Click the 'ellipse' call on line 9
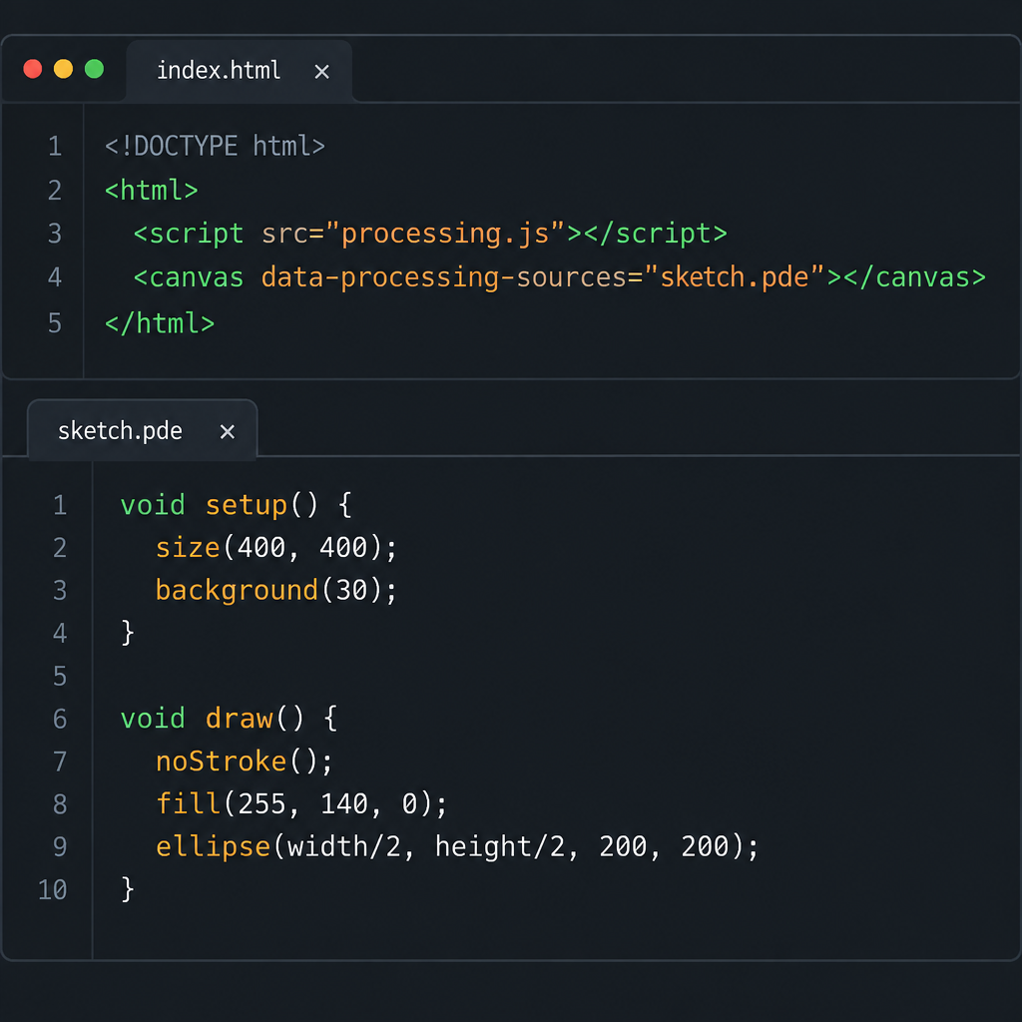 click(x=214, y=846)
